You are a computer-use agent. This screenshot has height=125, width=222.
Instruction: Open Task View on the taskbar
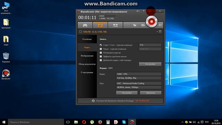[x=68, y=122]
